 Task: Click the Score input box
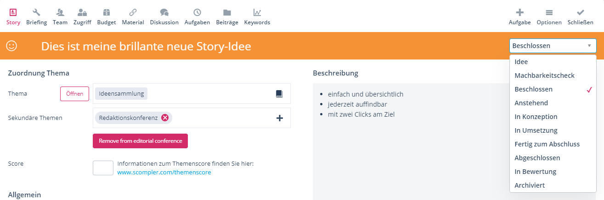point(103,168)
